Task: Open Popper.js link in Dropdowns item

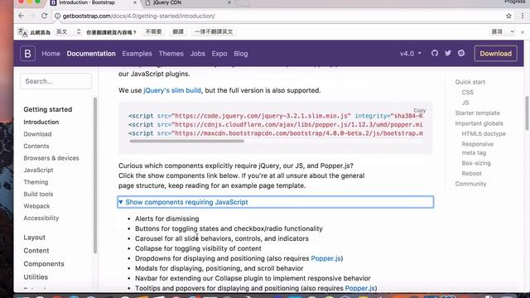Action: (325, 258)
